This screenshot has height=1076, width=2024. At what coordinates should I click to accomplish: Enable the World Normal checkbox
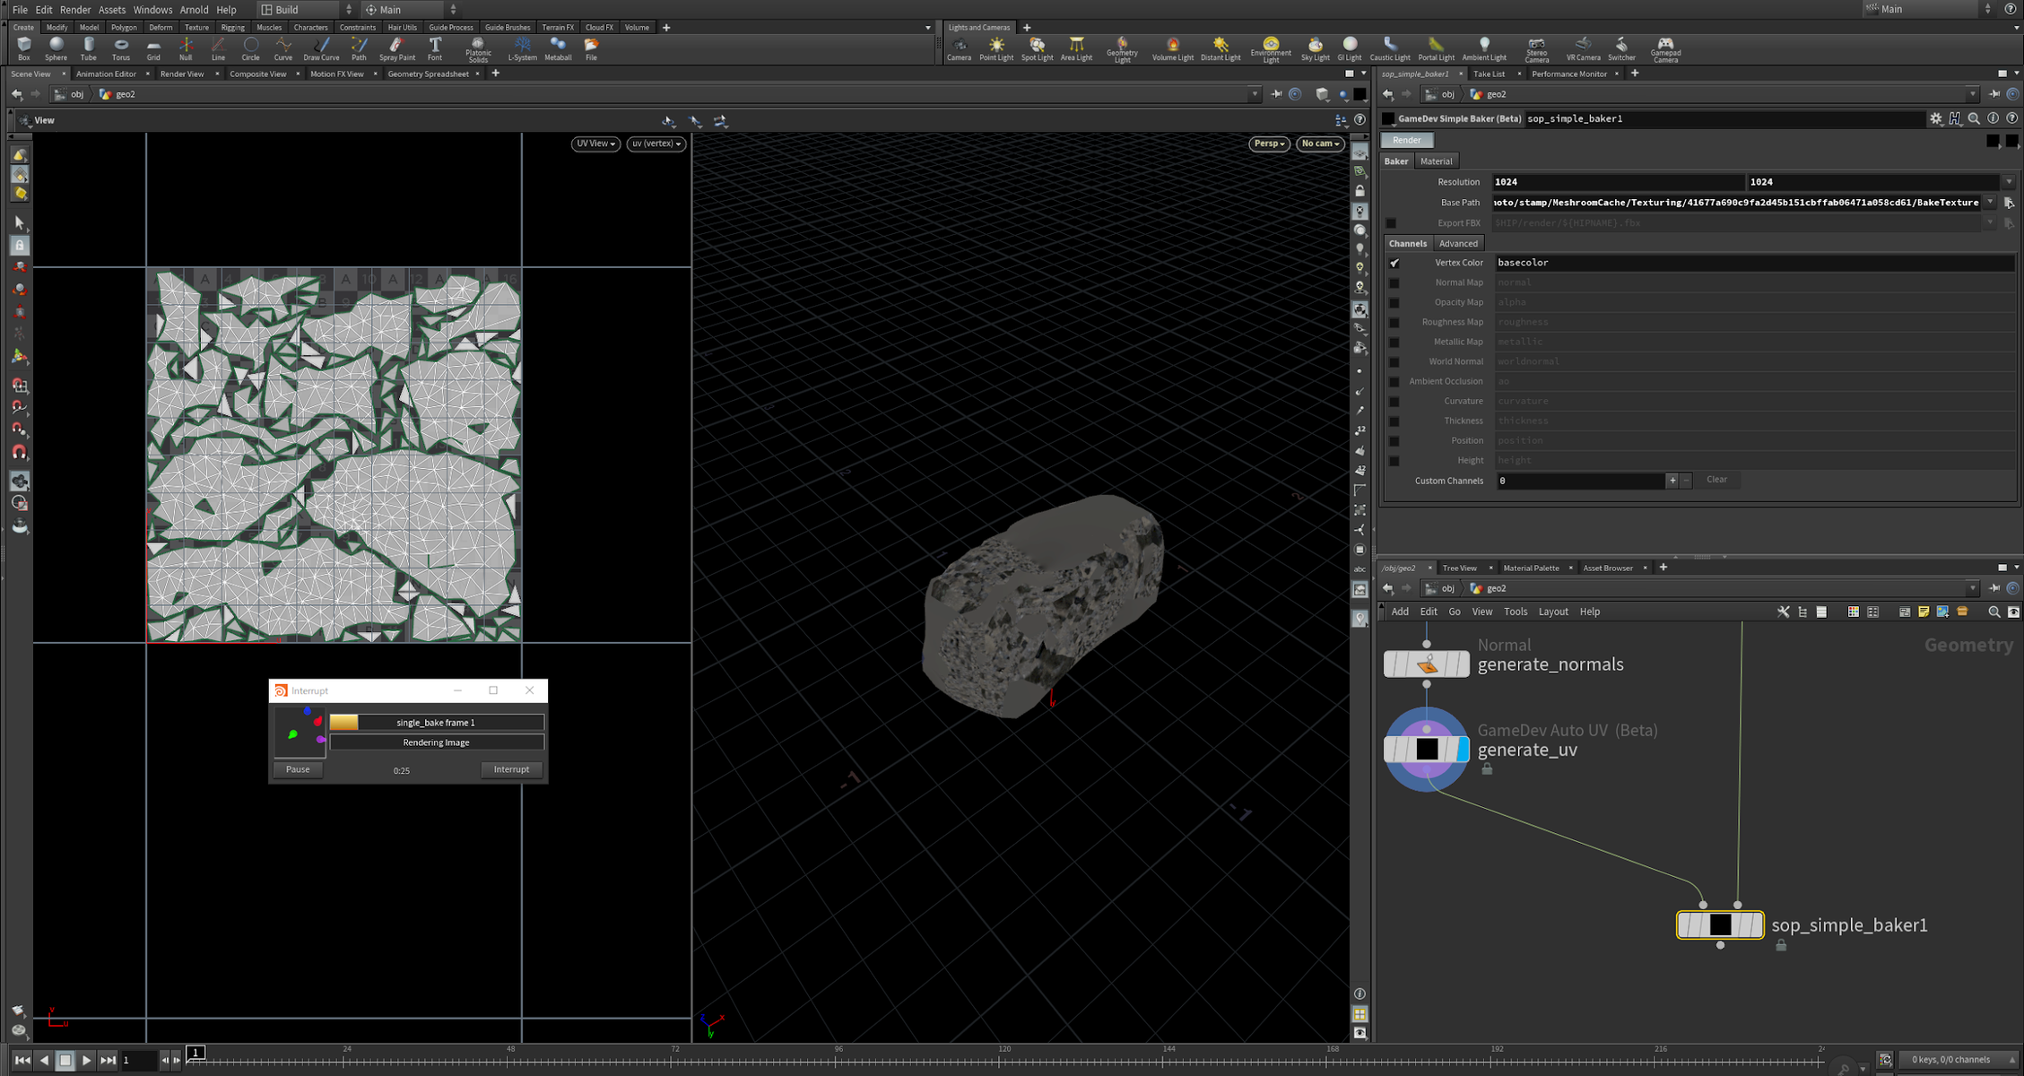pos(1394,361)
